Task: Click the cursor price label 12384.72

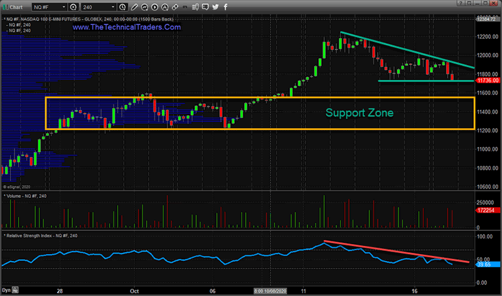Action: [x=487, y=19]
